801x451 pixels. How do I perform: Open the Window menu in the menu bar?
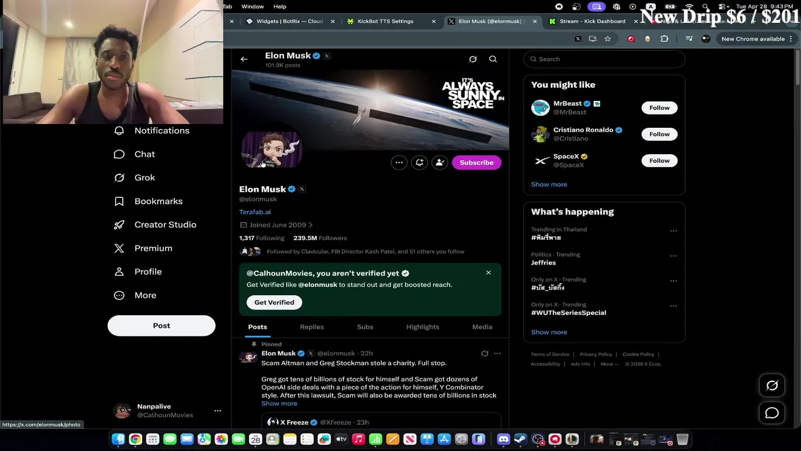(x=253, y=6)
